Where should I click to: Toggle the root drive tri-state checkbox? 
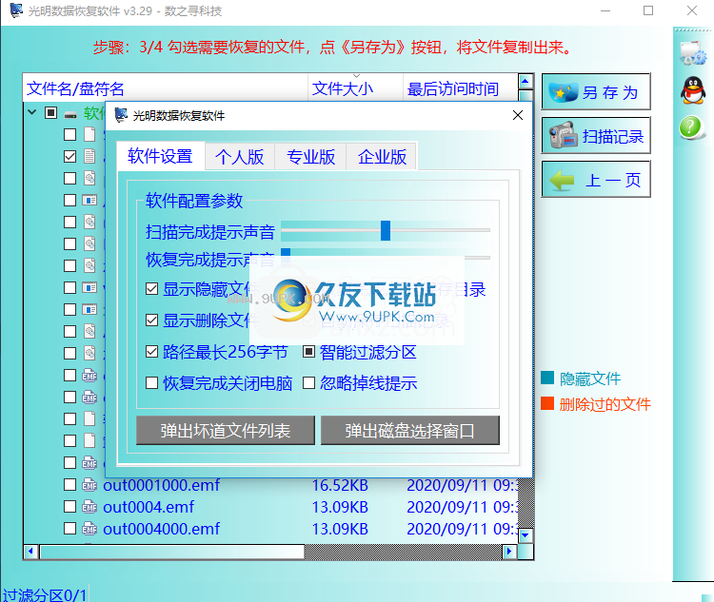point(50,112)
